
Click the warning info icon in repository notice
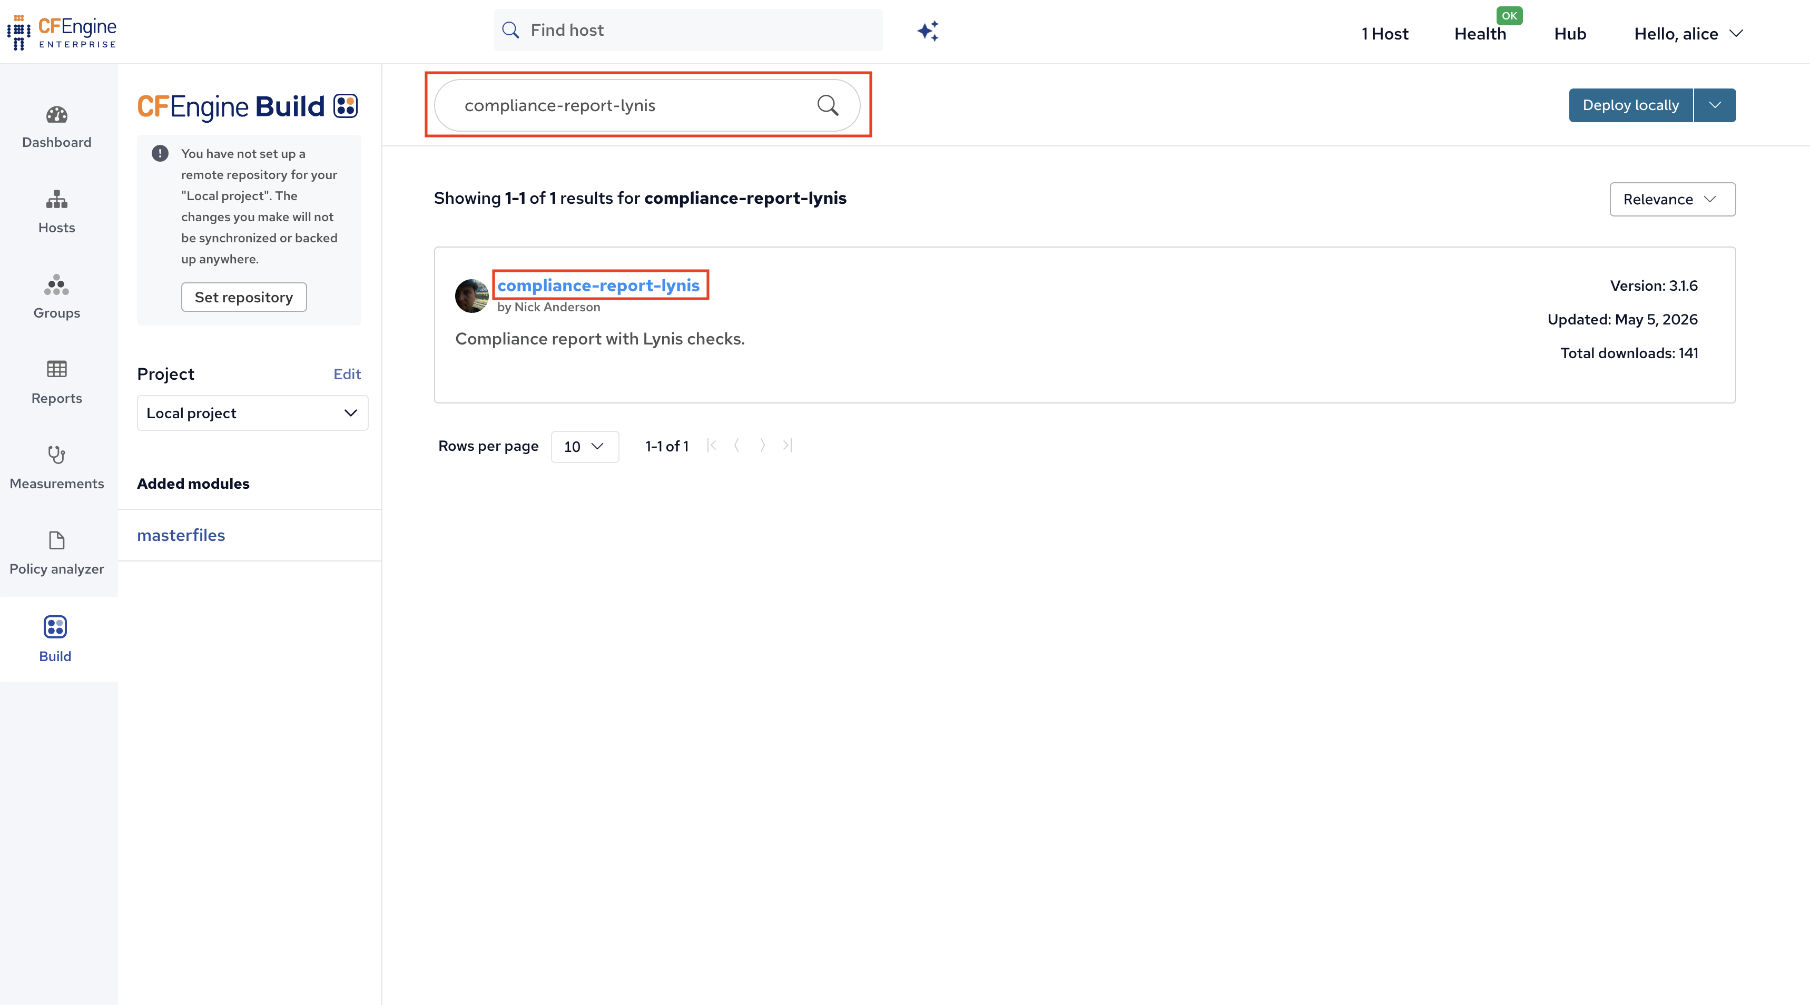click(160, 153)
